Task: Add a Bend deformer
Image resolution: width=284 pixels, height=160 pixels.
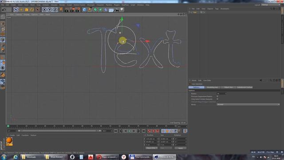Action: (x=106, y=10)
